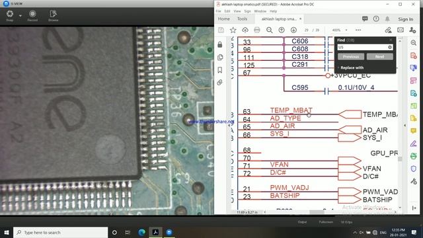
Task: Open Adobe Acrobat from the taskbar
Action: (156, 232)
